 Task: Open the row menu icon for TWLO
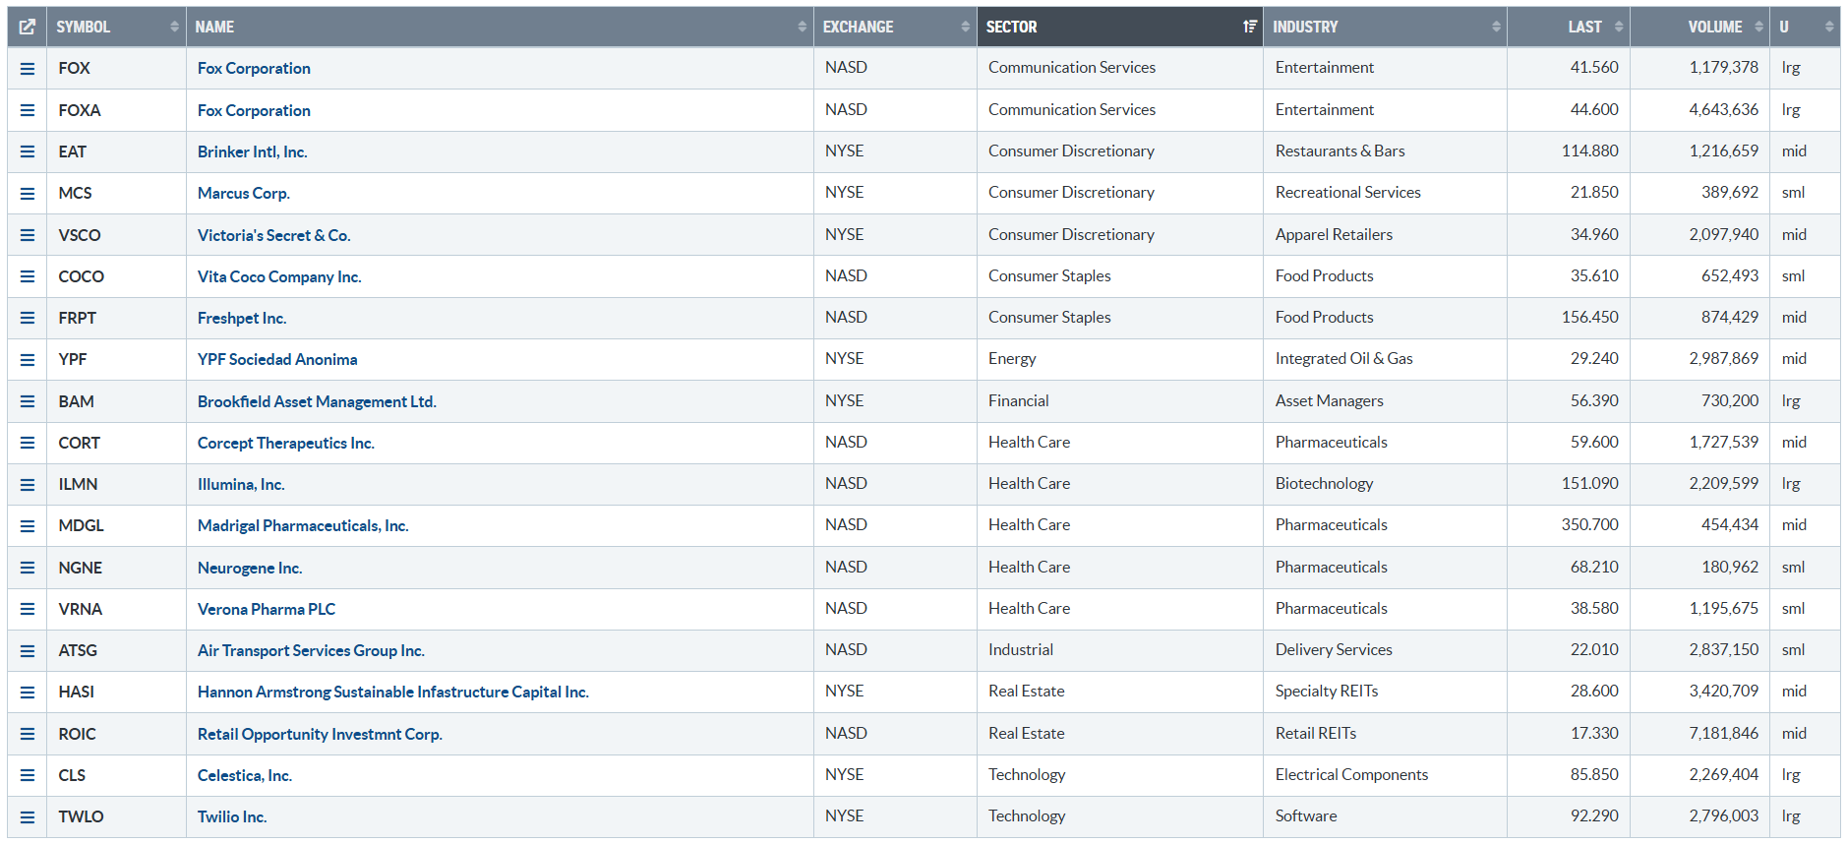(28, 817)
